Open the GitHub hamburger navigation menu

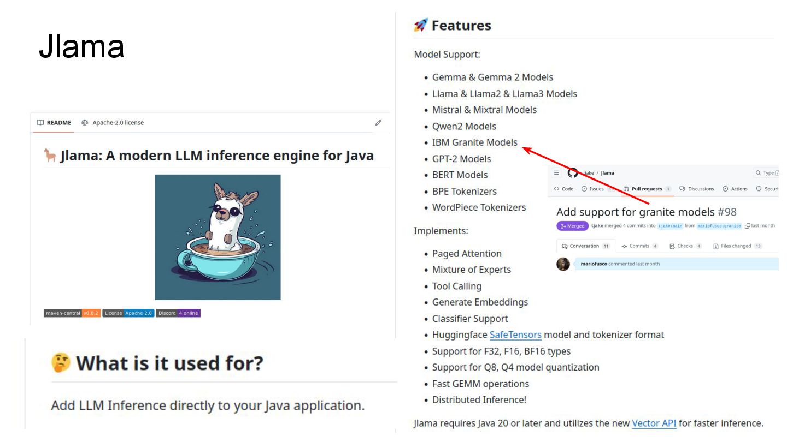point(556,173)
